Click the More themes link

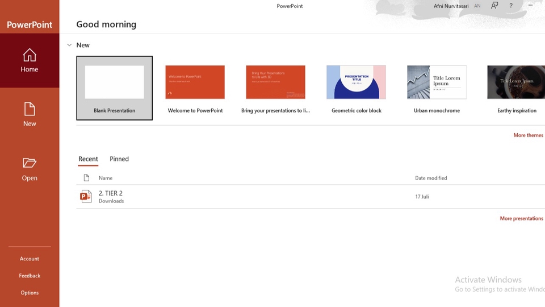[529, 135]
